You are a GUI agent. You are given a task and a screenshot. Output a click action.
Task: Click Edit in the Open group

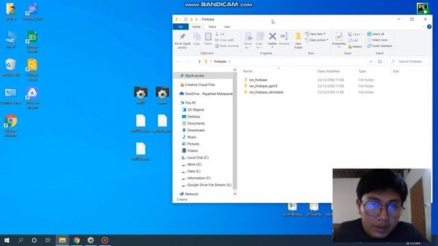(x=353, y=40)
